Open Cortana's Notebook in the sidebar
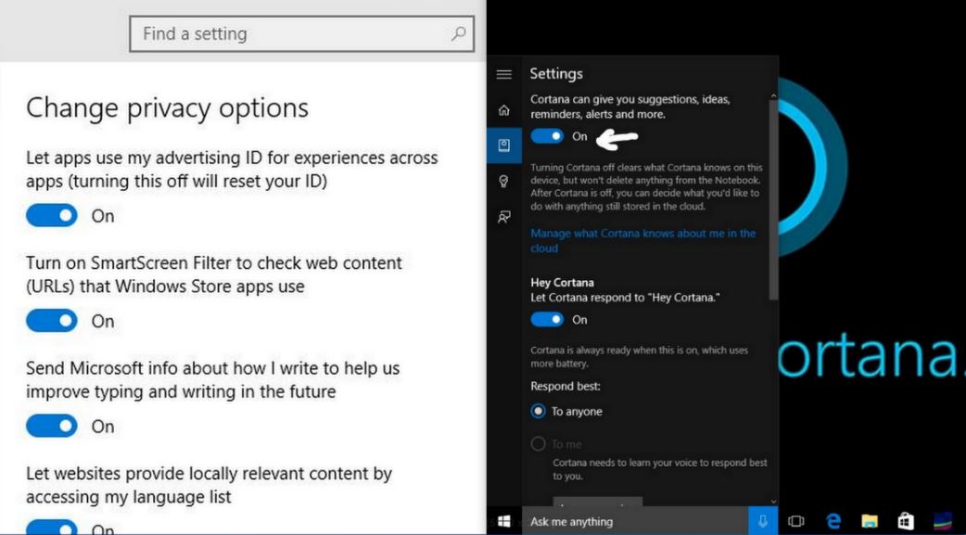The width and height of the screenshot is (966, 535). pyautogui.click(x=503, y=144)
